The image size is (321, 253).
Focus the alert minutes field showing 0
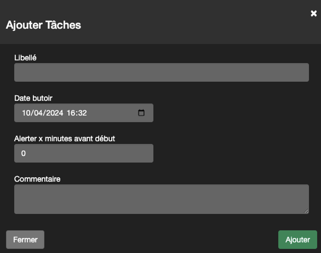tap(84, 153)
